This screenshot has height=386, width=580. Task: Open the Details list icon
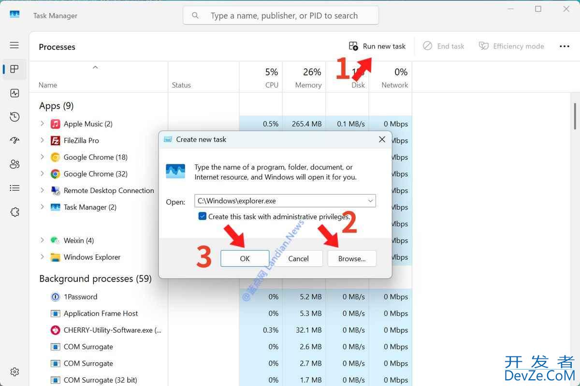tap(14, 188)
